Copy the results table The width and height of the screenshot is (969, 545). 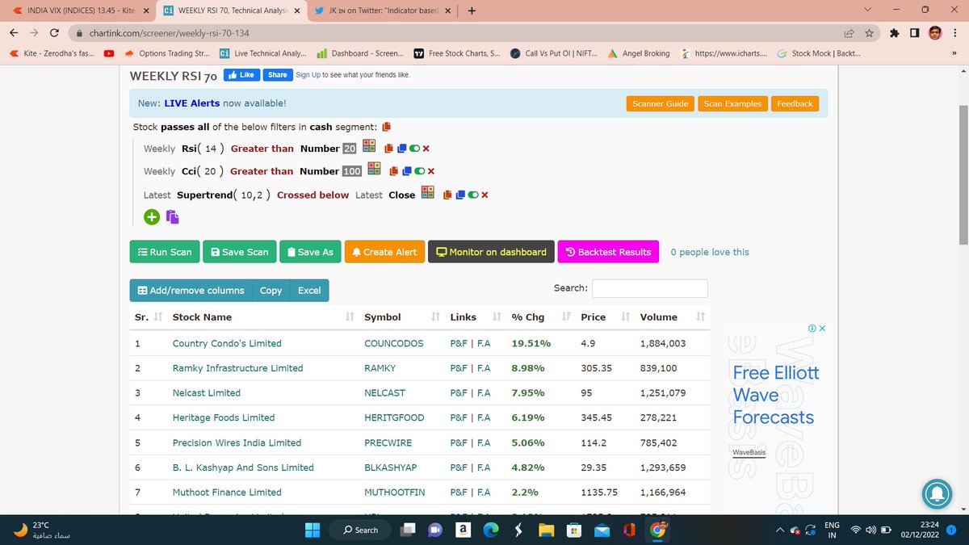[x=271, y=290]
